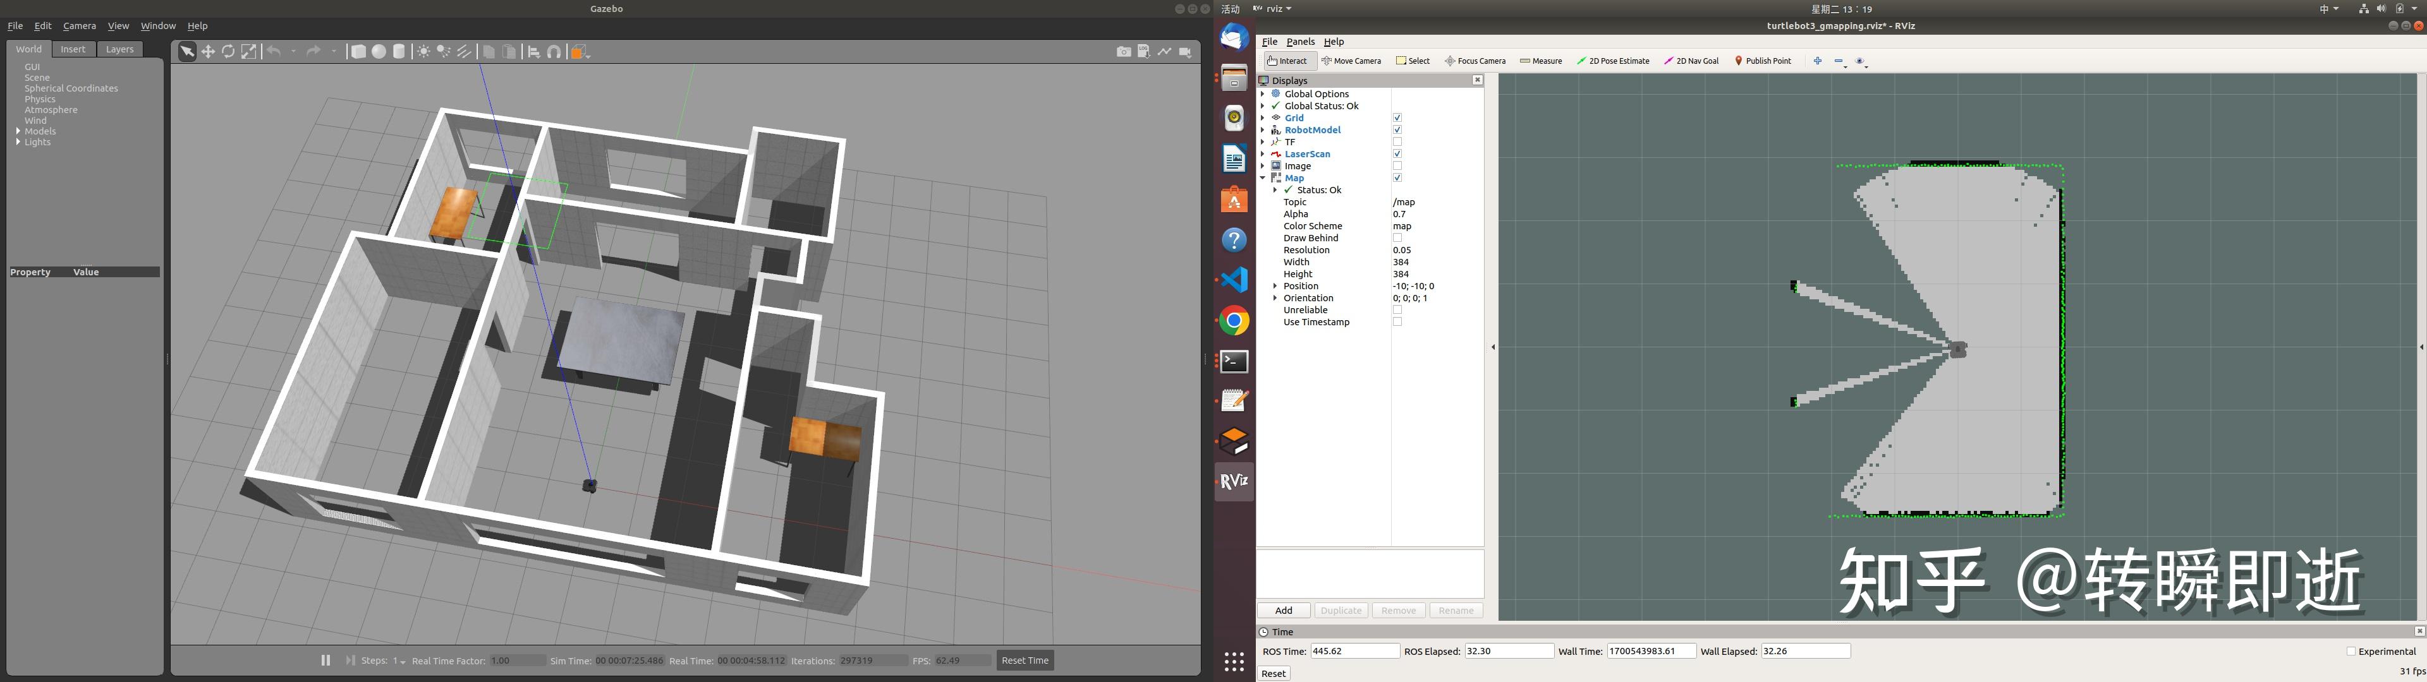
Task: Open the Camera menu in Gazebo
Action: [x=79, y=25]
